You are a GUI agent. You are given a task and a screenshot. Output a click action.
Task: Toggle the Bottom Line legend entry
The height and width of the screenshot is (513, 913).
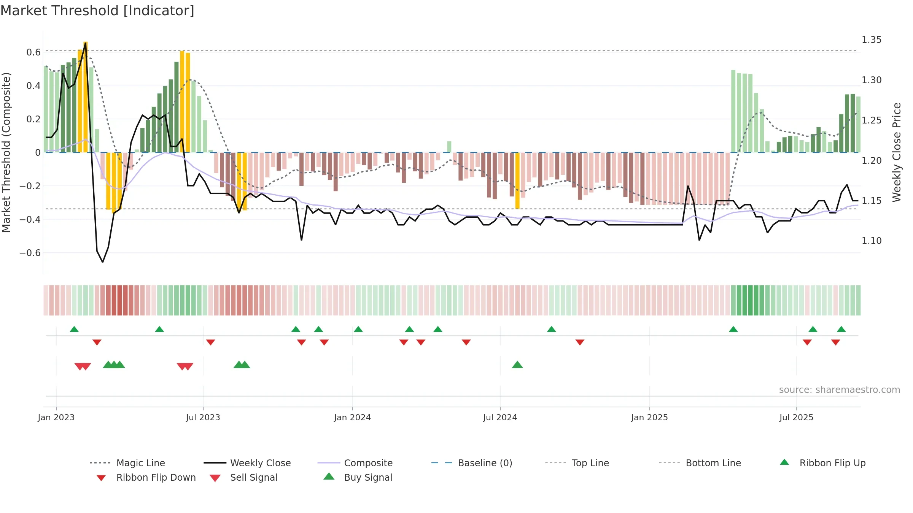(x=700, y=463)
